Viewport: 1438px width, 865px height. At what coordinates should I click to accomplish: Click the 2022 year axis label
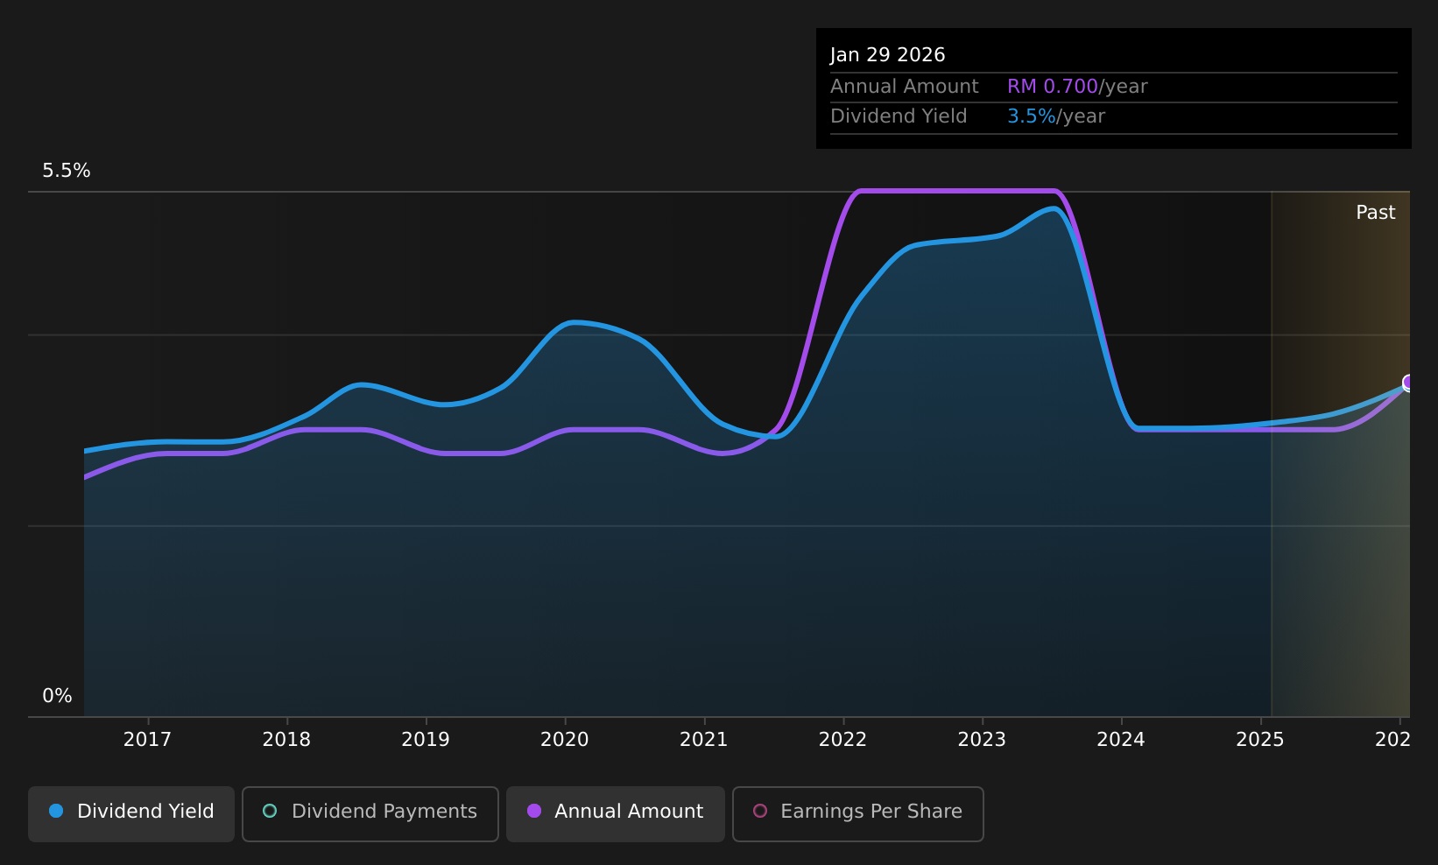(842, 740)
